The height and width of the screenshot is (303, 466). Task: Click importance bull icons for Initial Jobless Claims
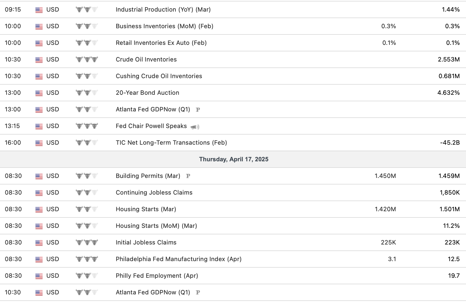(87, 242)
